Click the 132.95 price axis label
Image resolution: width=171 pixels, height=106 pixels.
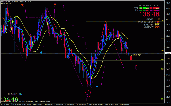(168, 86)
